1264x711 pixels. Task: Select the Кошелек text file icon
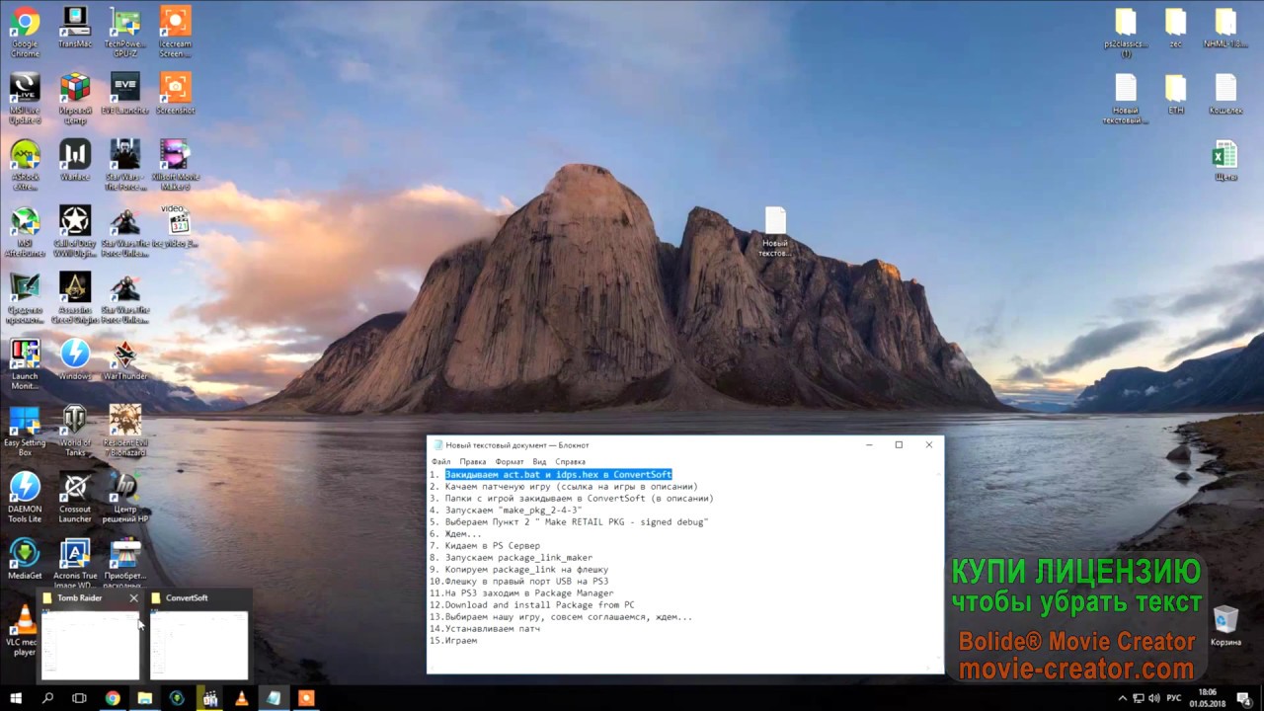point(1225,96)
